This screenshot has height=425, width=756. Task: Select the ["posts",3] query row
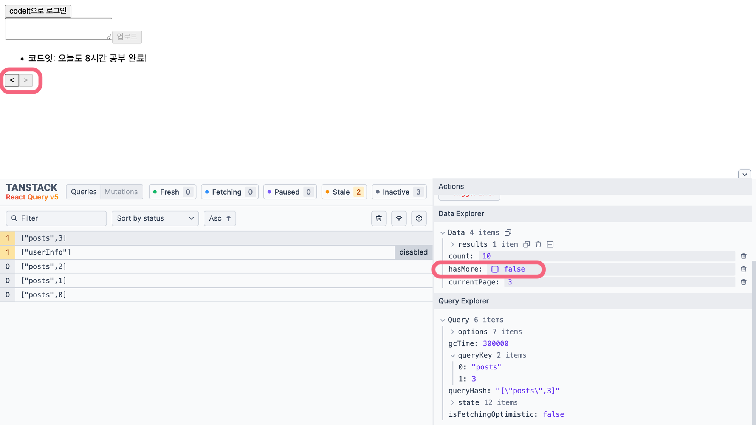(x=216, y=238)
